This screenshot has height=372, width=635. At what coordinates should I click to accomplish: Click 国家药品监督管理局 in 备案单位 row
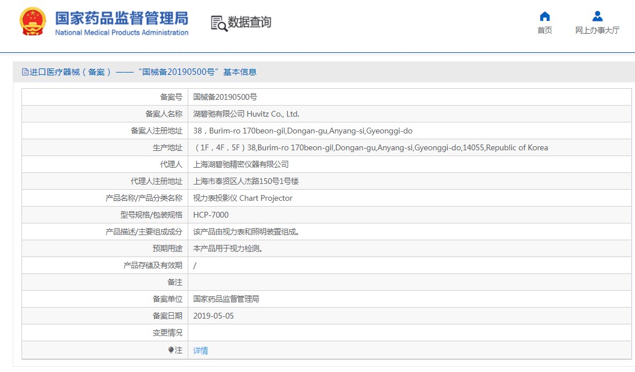coord(226,299)
